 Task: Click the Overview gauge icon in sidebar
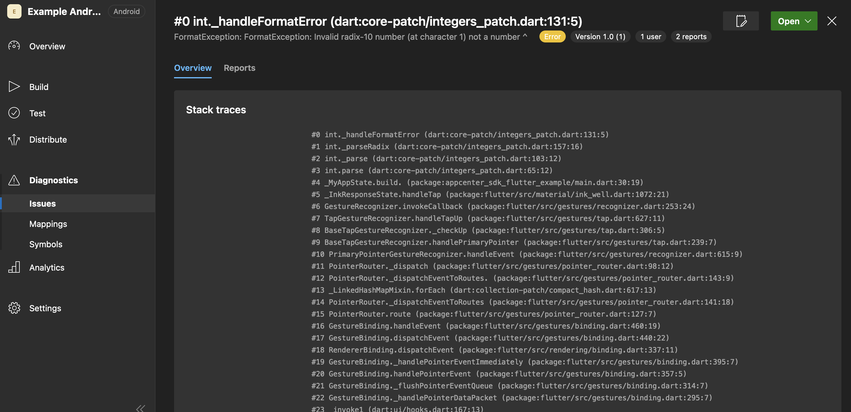pyautogui.click(x=14, y=46)
